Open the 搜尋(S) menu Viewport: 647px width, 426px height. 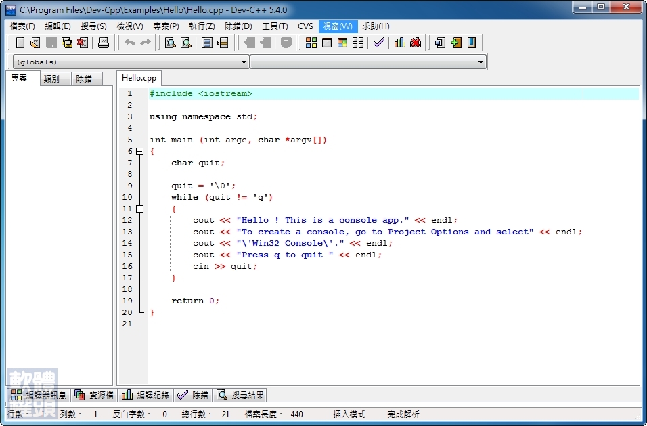pyautogui.click(x=93, y=26)
